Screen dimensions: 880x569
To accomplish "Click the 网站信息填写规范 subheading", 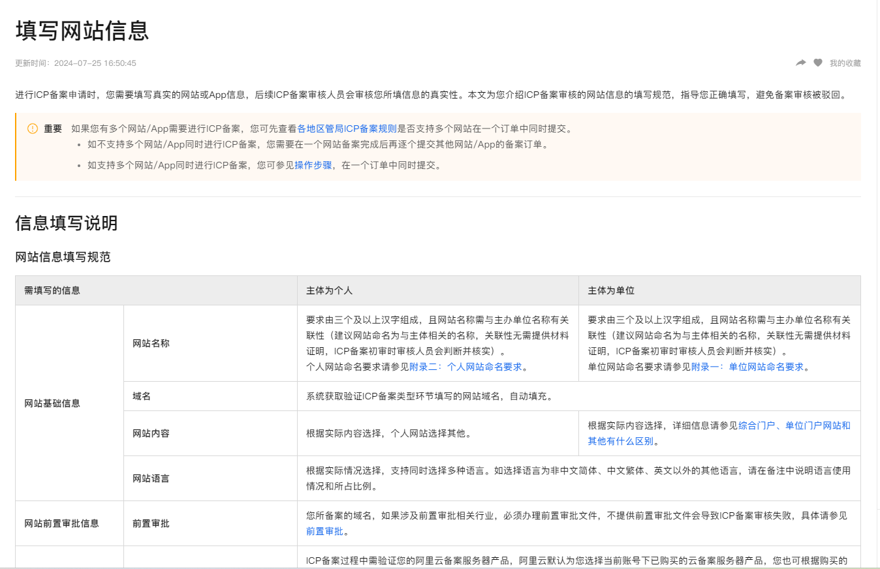I will 63,257.
